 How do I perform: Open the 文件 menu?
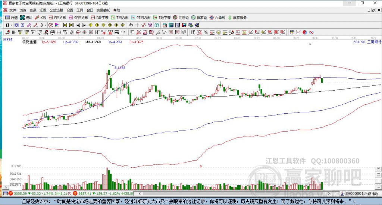(x=13, y=10)
